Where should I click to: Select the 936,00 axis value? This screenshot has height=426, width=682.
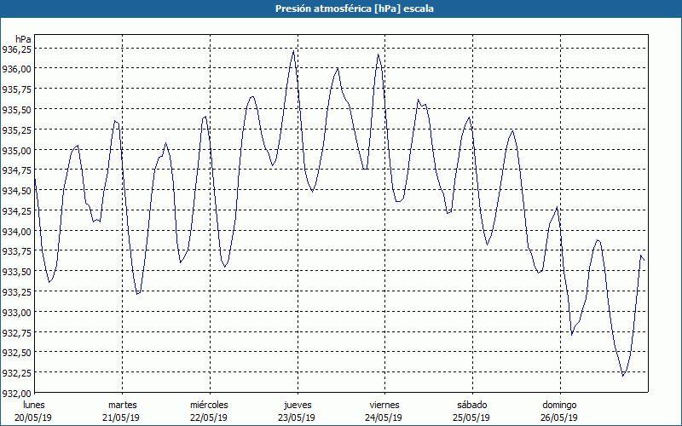(17, 69)
